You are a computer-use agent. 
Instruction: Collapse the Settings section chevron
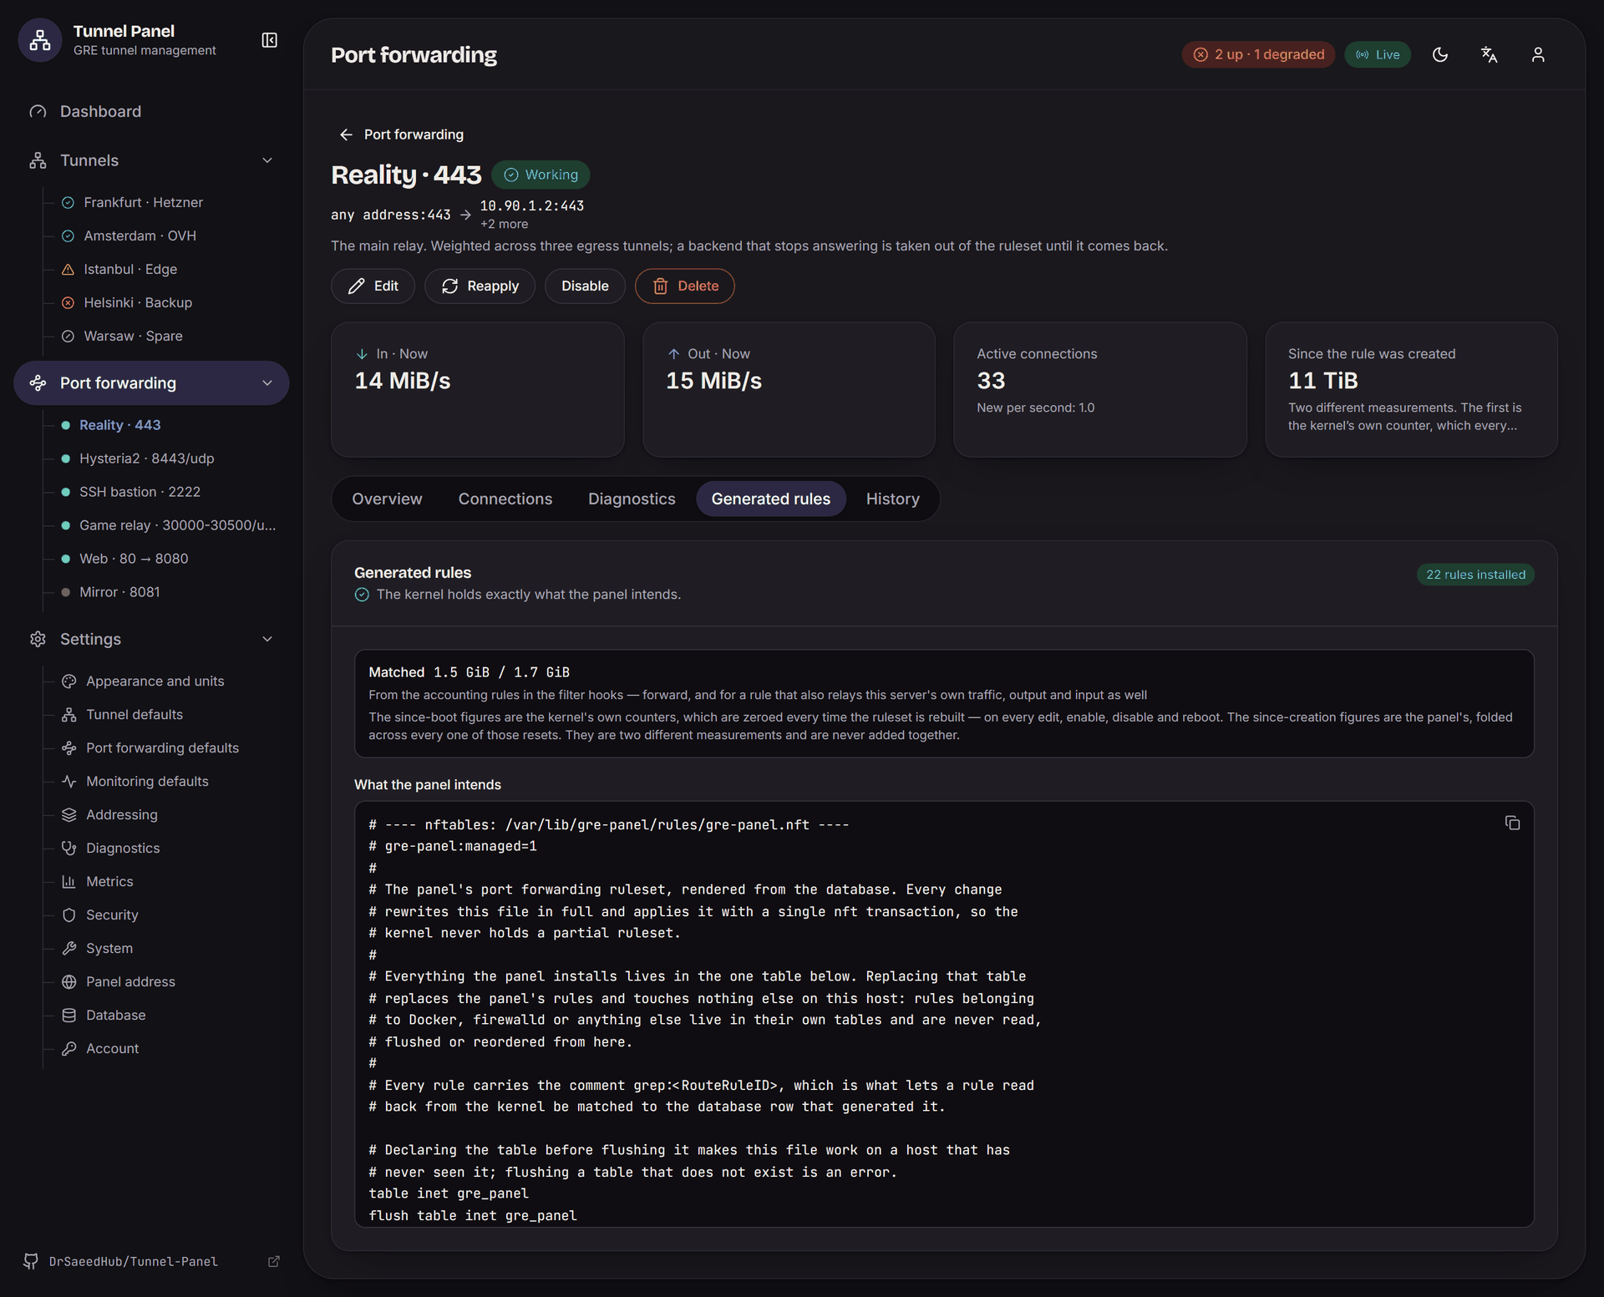coord(267,639)
